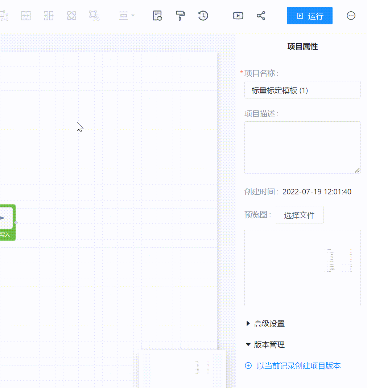Viewport: 367px width, 388px height.
Task: Click inside the 项目描述 text area
Action: 302,147
